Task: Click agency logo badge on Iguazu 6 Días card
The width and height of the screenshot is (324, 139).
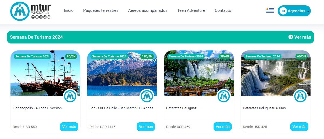Action: coord(300,96)
